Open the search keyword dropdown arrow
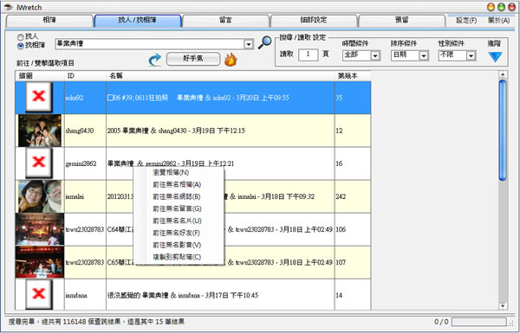The image size is (520, 333). coord(249,44)
